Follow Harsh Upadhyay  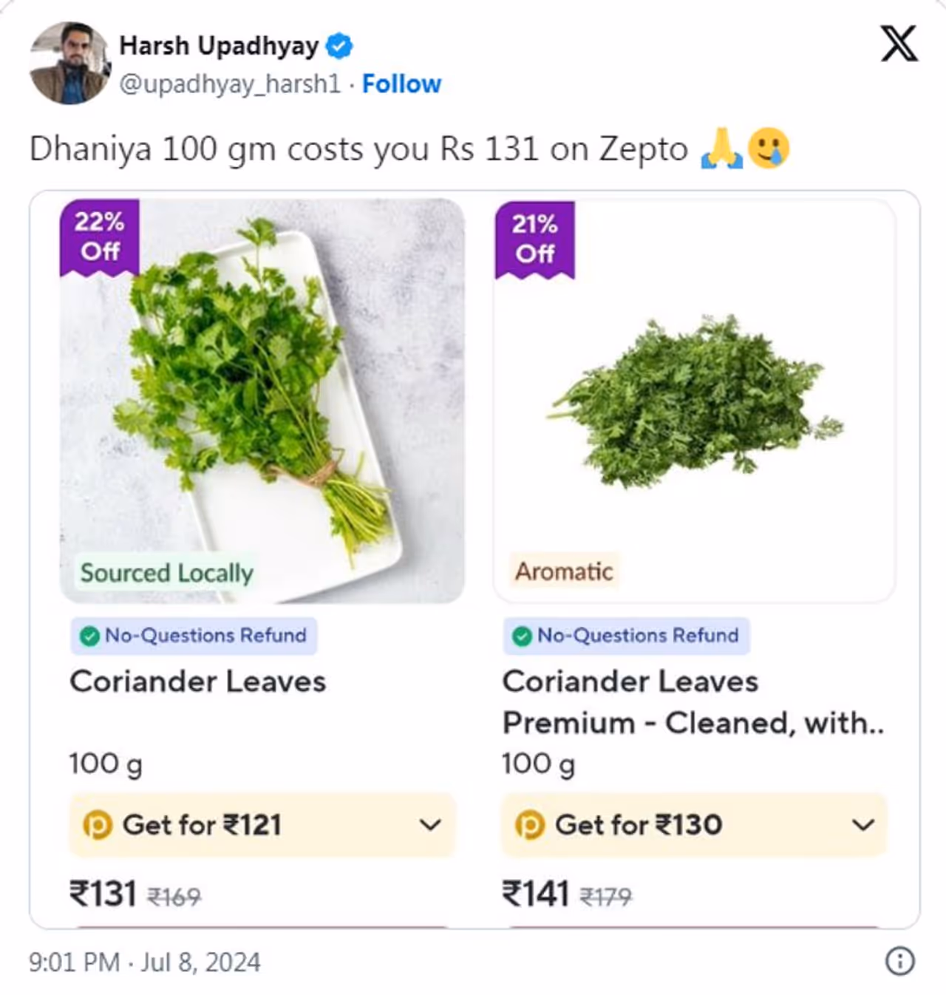[x=401, y=84]
